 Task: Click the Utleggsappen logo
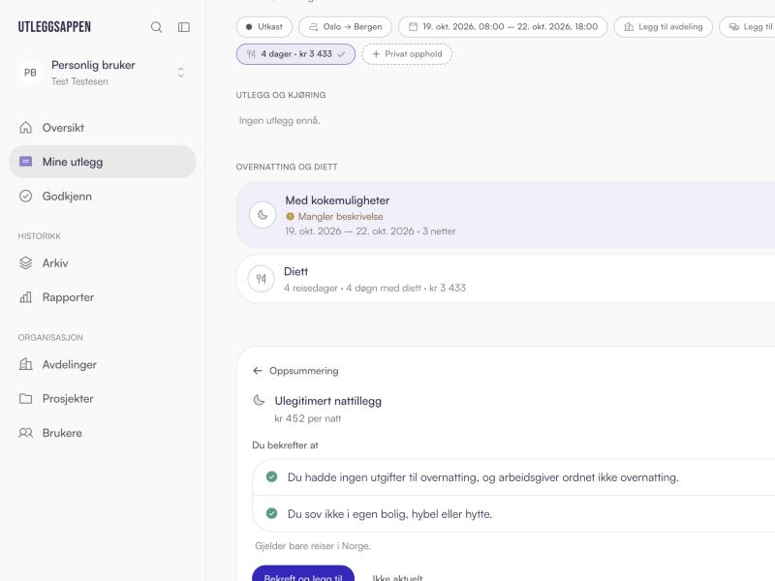pyautogui.click(x=54, y=27)
